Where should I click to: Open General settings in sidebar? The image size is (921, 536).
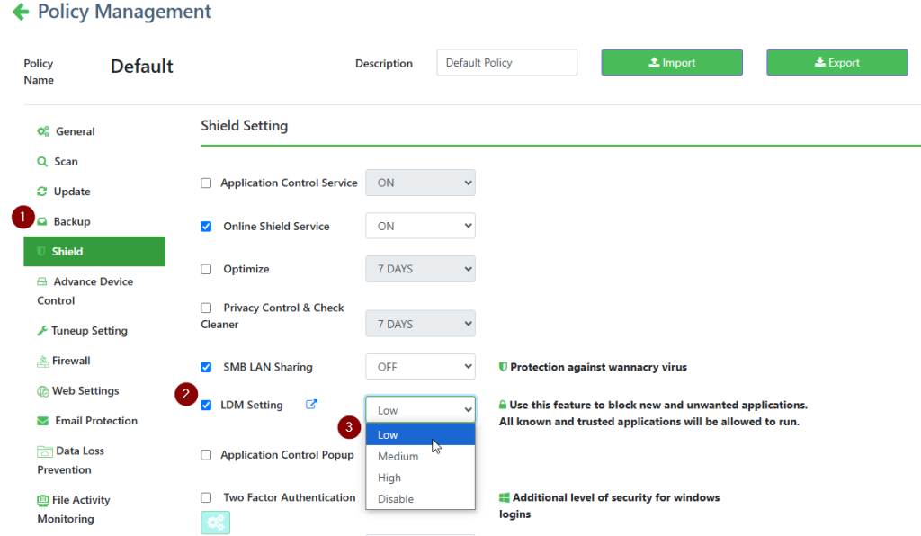[x=75, y=131]
